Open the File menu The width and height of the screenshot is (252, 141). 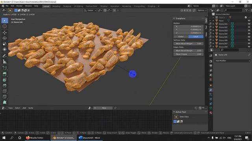7,6
